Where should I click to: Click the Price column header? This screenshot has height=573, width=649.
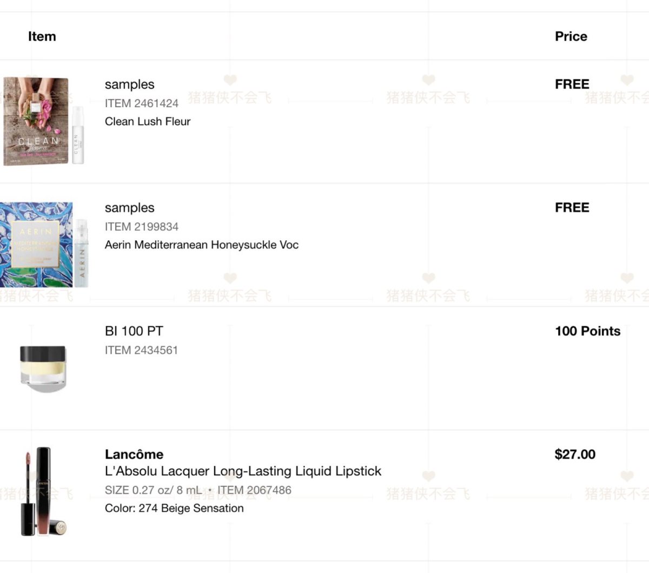(571, 36)
